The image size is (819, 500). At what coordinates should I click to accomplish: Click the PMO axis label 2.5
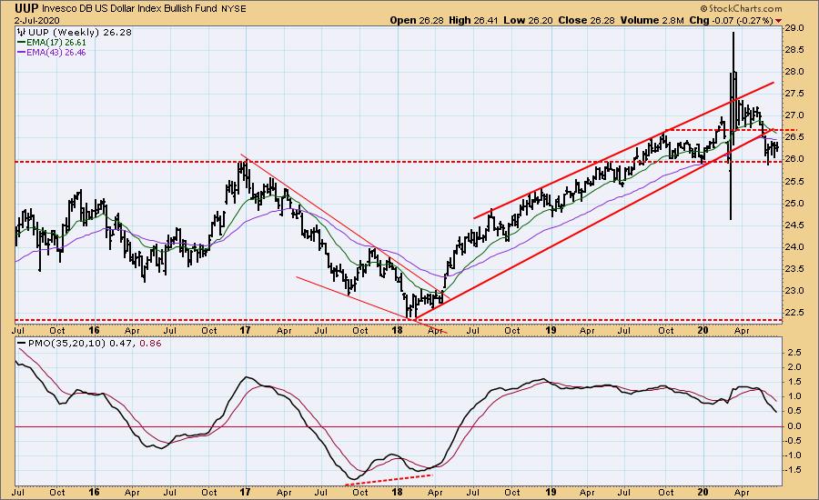[x=795, y=353]
